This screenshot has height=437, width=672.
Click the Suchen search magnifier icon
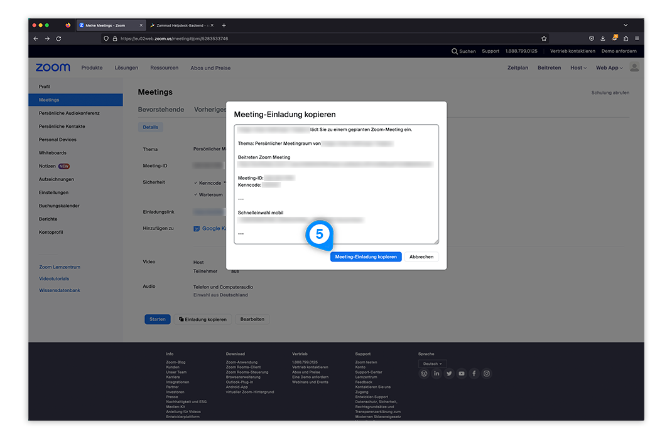tap(455, 51)
